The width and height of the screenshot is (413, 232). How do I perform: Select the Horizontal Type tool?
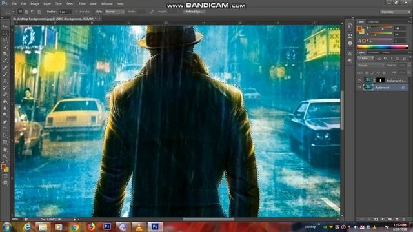tap(5, 129)
